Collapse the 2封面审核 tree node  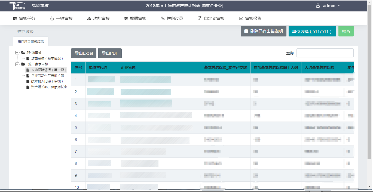tap(17, 52)
